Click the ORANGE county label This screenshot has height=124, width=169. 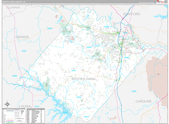click(x=22, y=37)
